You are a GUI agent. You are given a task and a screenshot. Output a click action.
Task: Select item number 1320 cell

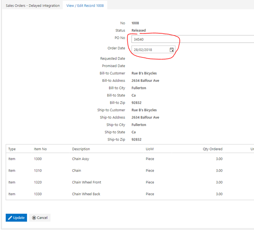(x=38, y=182)
